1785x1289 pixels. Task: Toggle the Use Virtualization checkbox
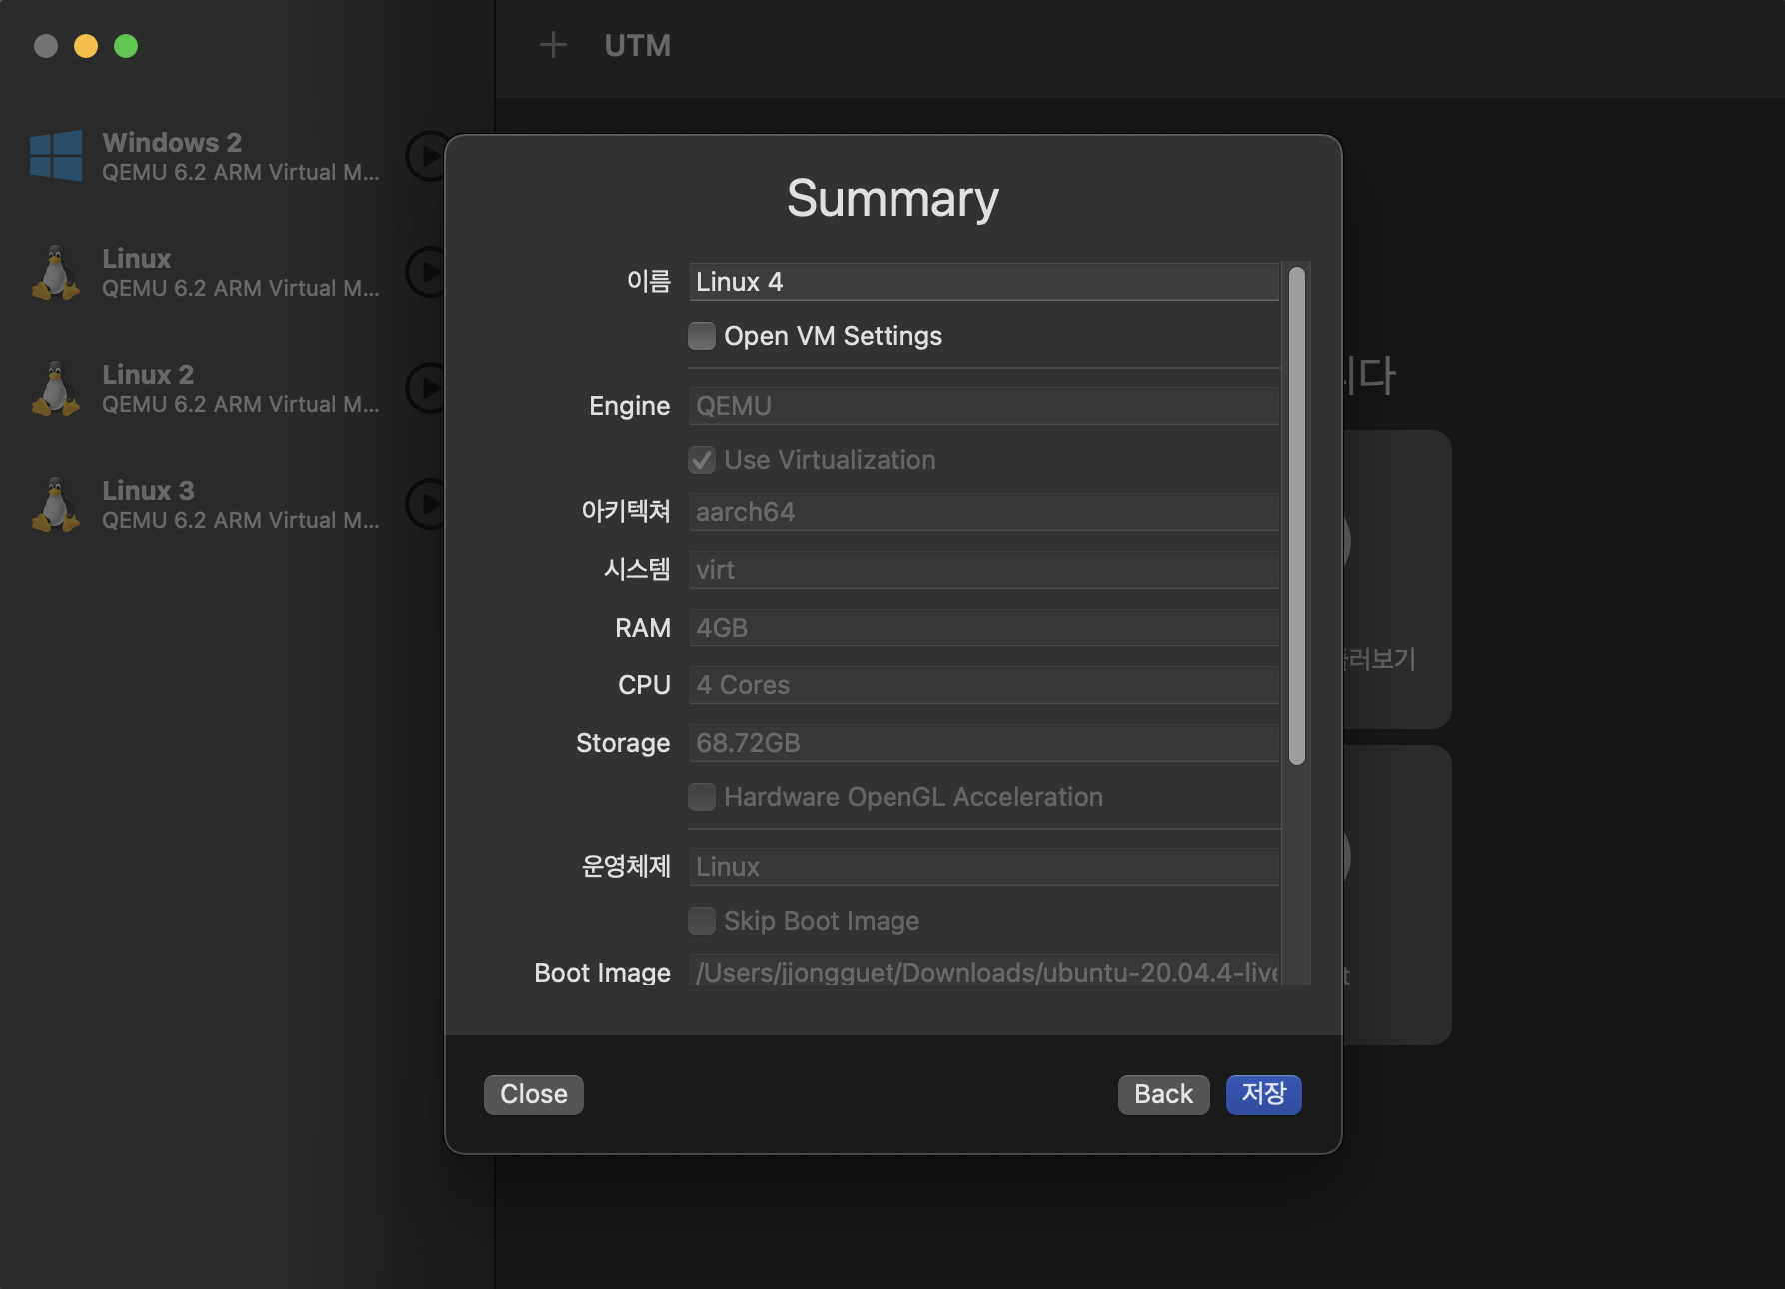pyautogui.click(x=702, y=460)
